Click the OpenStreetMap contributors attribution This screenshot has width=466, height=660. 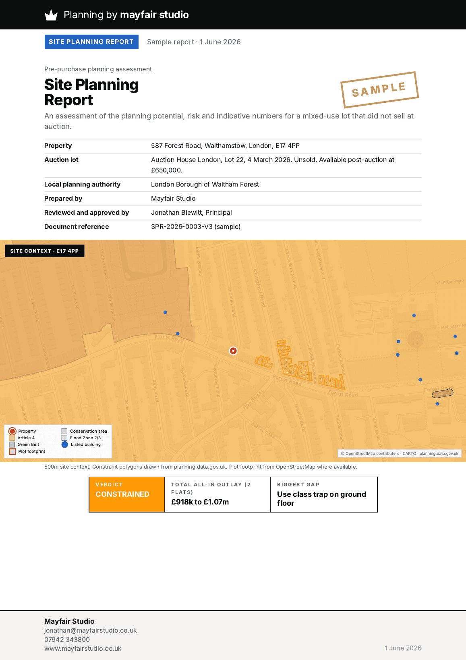tap(370, 453)
